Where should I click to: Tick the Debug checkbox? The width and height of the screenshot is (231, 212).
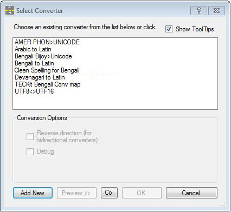[30, 151]
